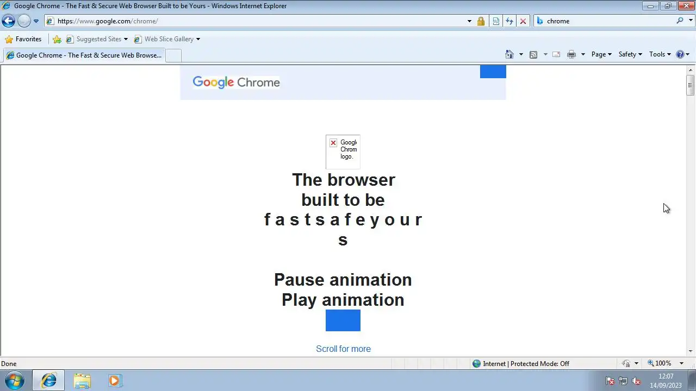Click the Print icon
Viewport: 696px width, 391px height.
(571, 54)
